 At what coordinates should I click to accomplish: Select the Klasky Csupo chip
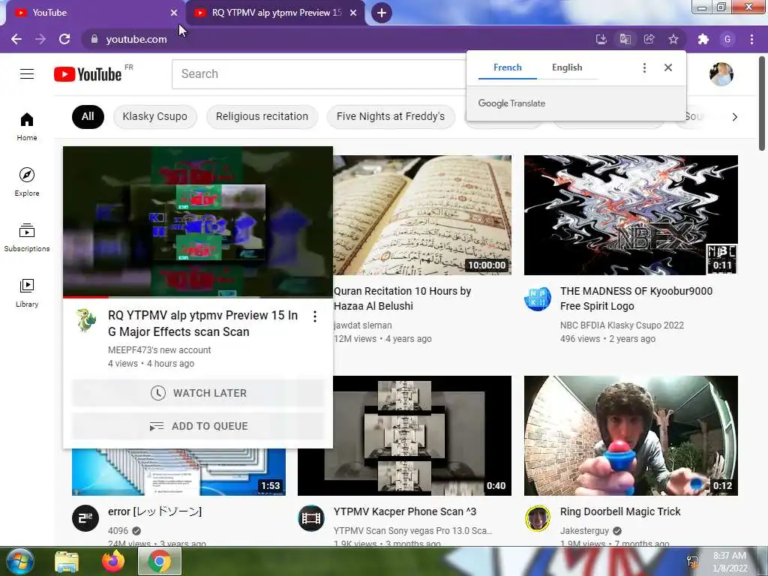click(154, 116)
